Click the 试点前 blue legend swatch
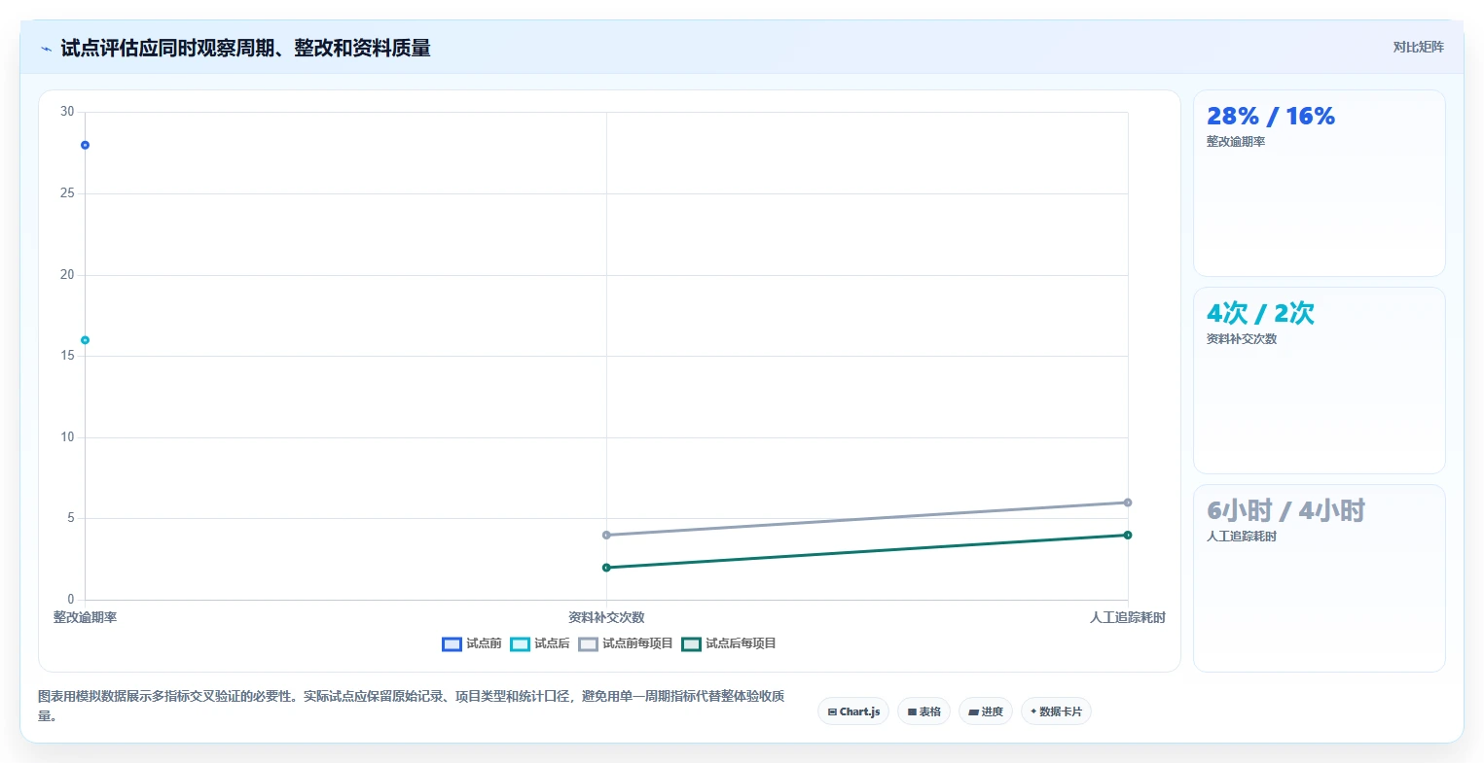The image size is (1484, 763). click(452, 643)
